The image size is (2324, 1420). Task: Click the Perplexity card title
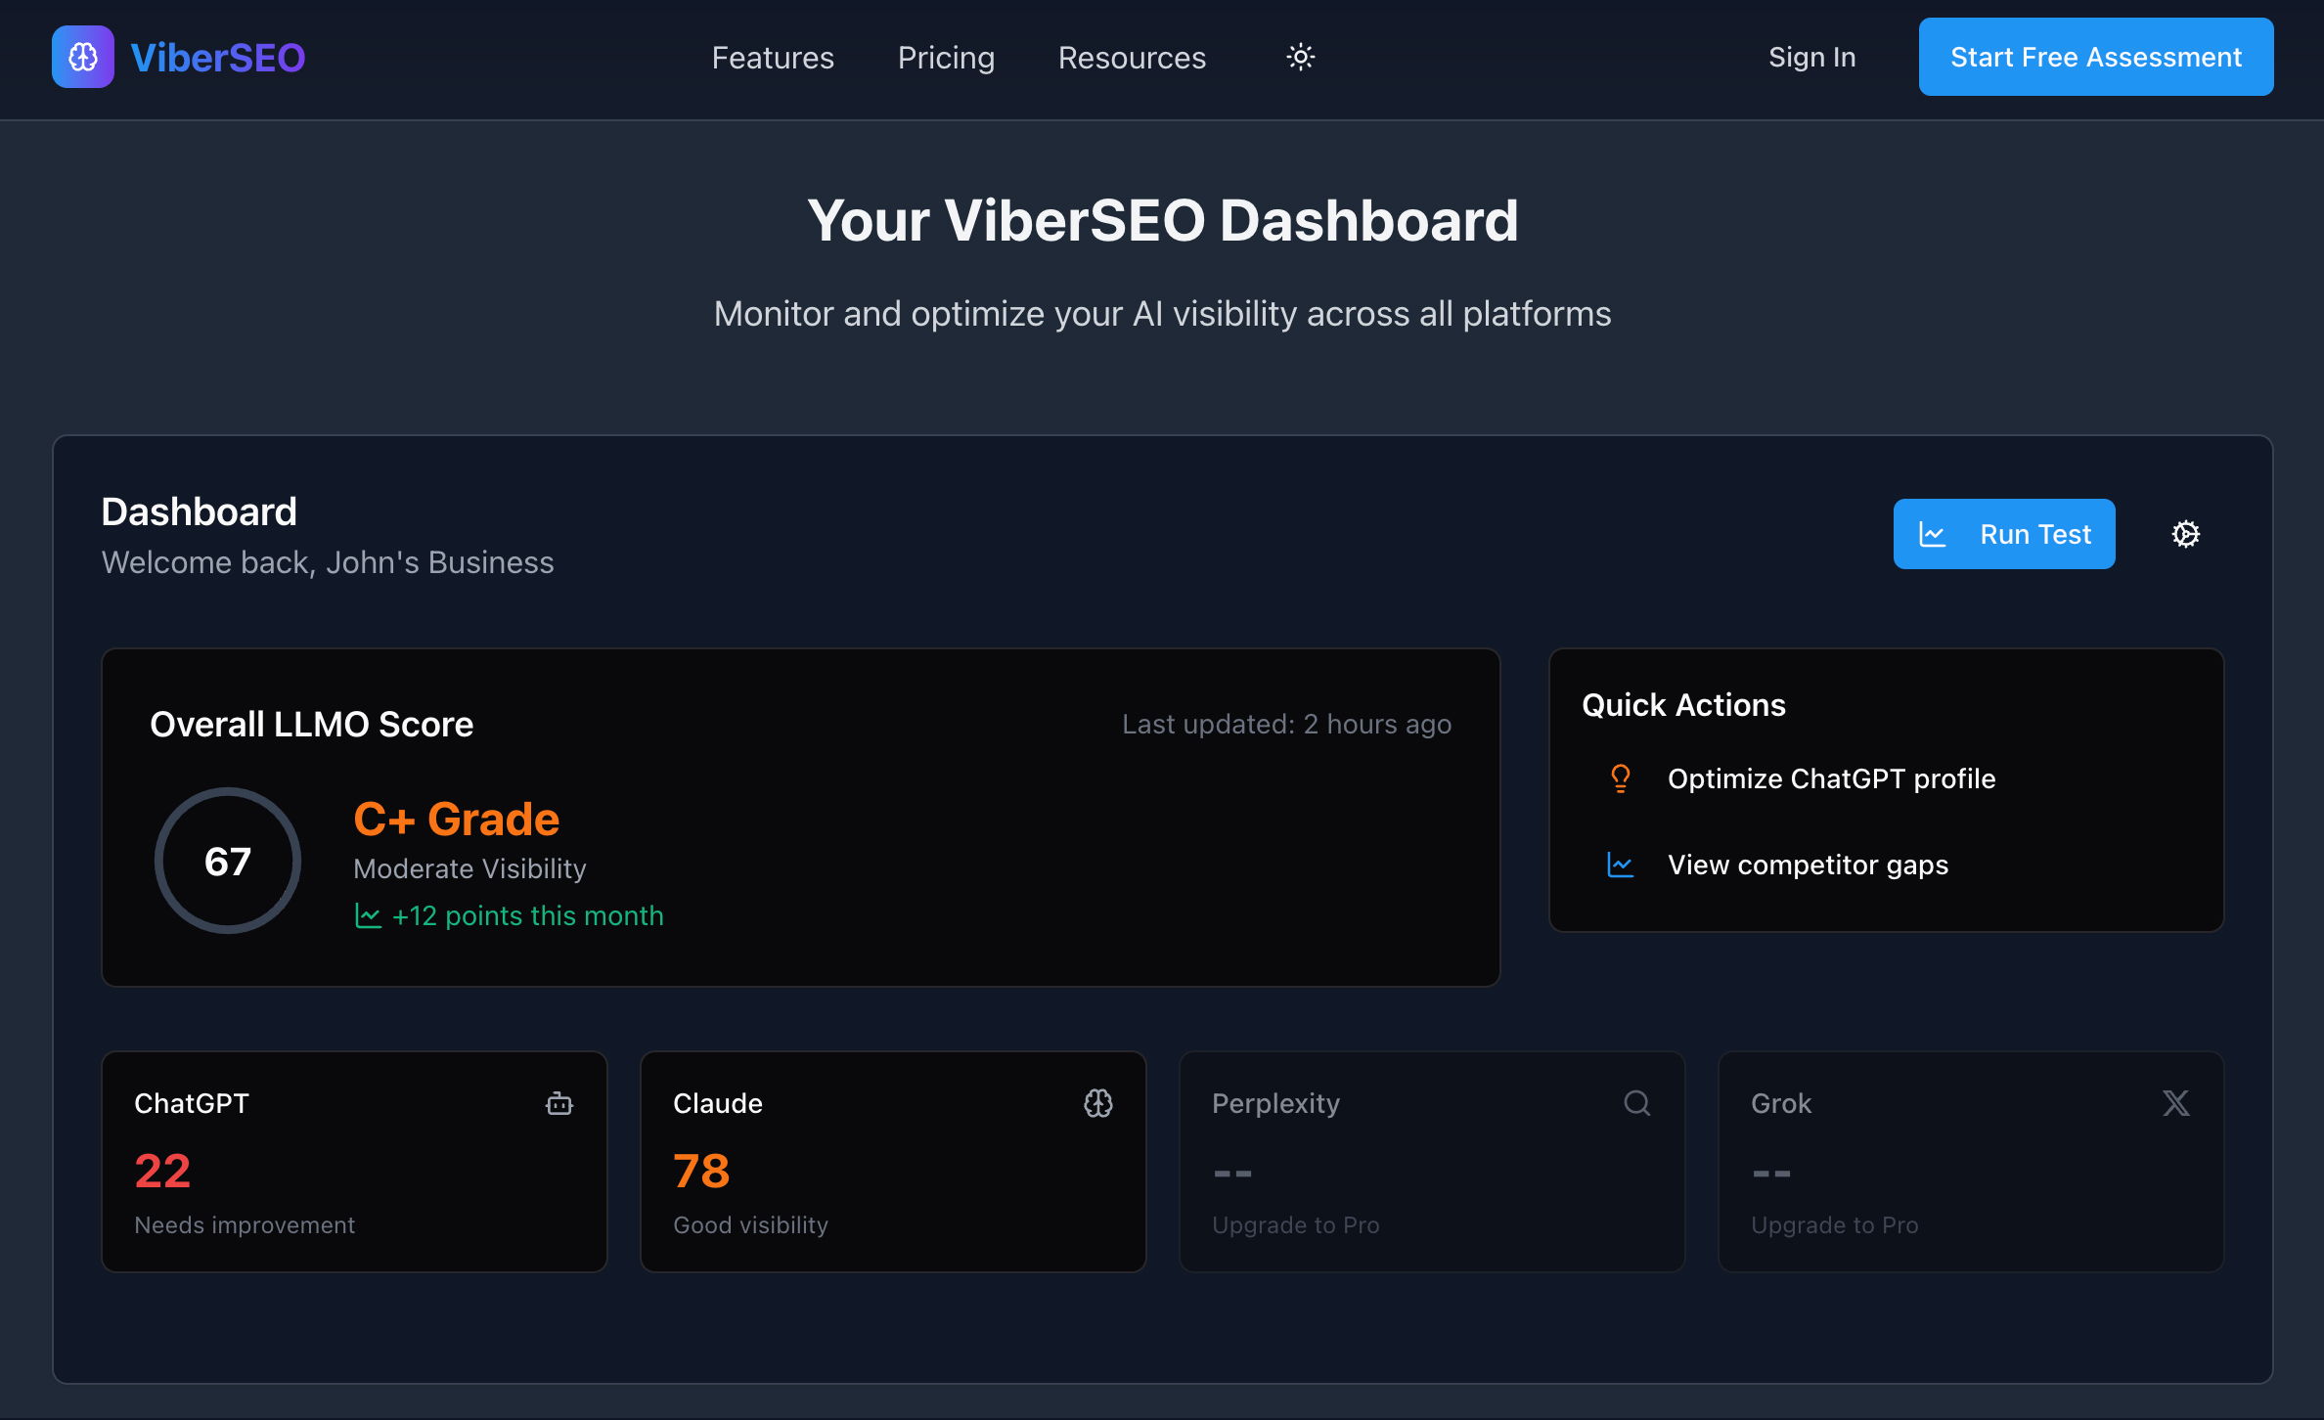coord(1275,1103)
